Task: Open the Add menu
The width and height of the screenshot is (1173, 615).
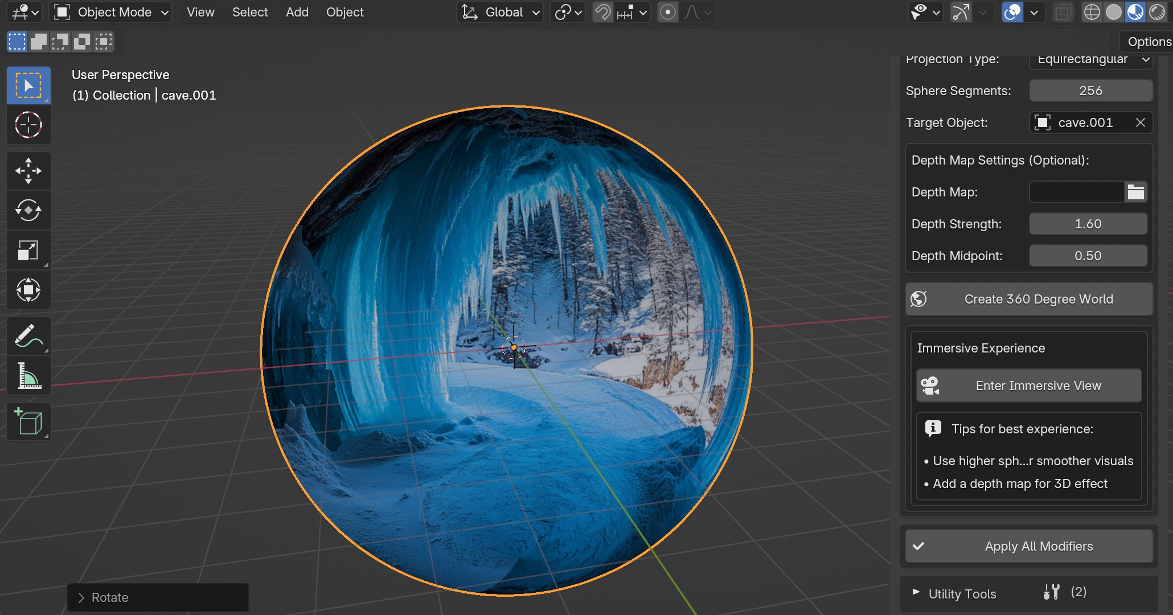Action: point(297,12)
